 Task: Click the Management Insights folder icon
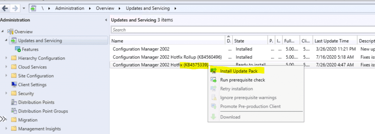click(14, 129)
